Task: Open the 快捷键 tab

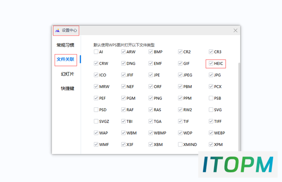Action: click(x=67, y=88)
